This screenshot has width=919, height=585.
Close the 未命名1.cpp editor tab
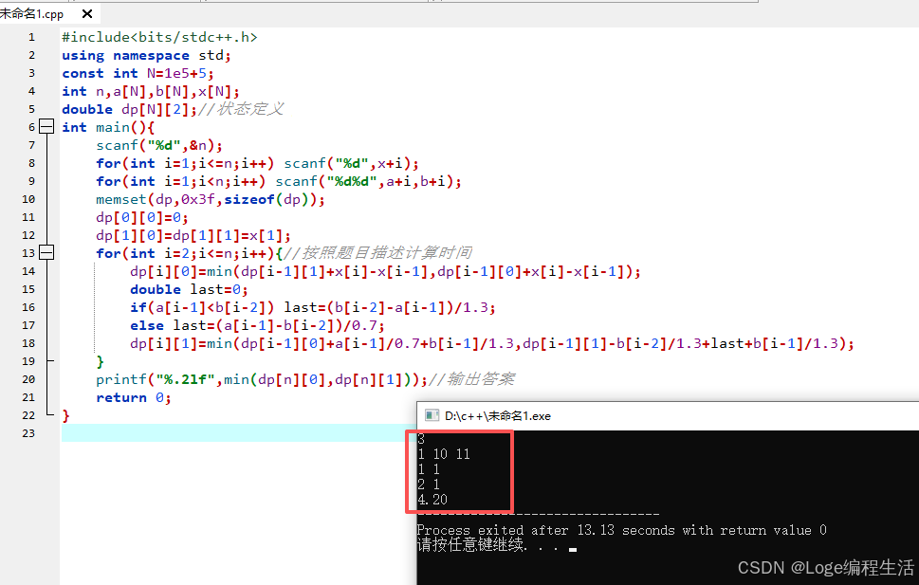[86, 13]
